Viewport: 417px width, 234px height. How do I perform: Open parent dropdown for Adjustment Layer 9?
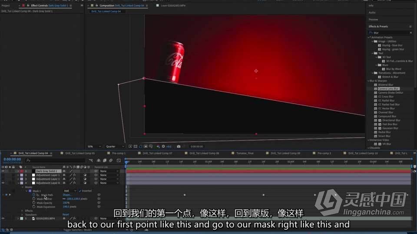109,183
